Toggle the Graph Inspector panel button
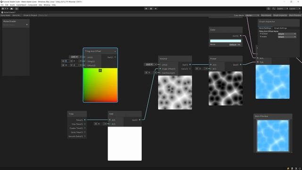The width and height of the screenshot is (302, 170). click(x=280, y=15)
